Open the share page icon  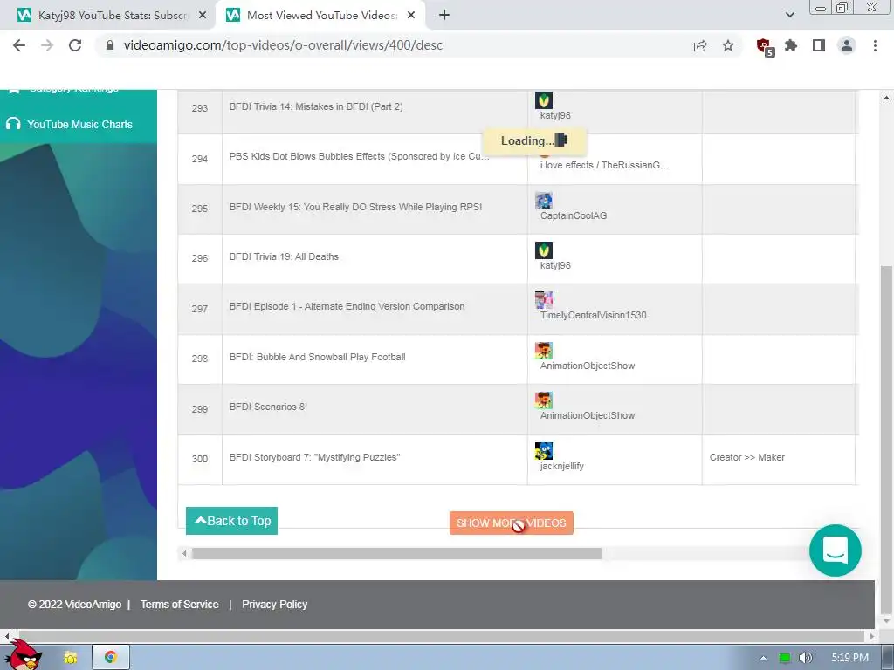(700, 45)
